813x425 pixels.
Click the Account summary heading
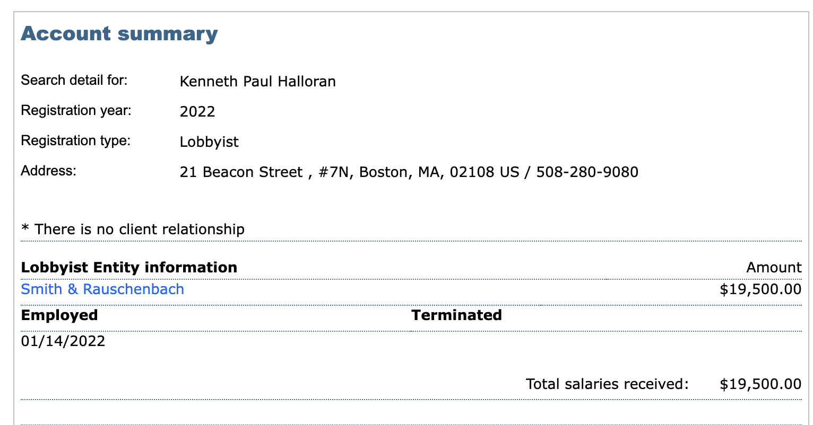[119, 34]
